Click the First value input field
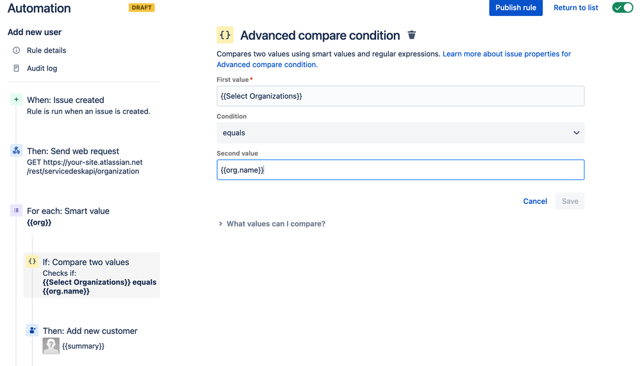This screenshot has width=640, height=366. tap(400, 96)
